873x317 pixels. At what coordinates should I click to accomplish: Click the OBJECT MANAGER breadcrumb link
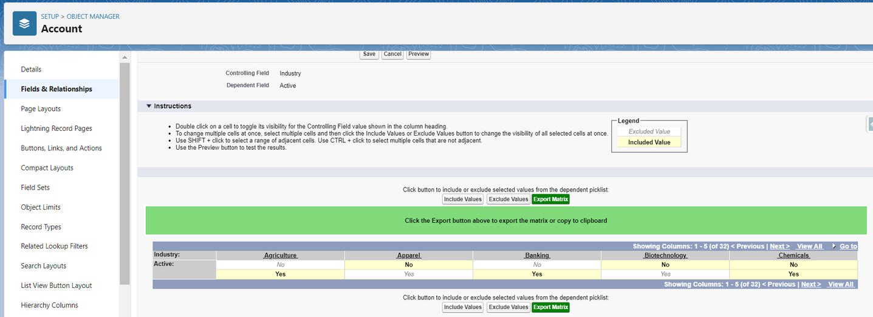point(93,16)
